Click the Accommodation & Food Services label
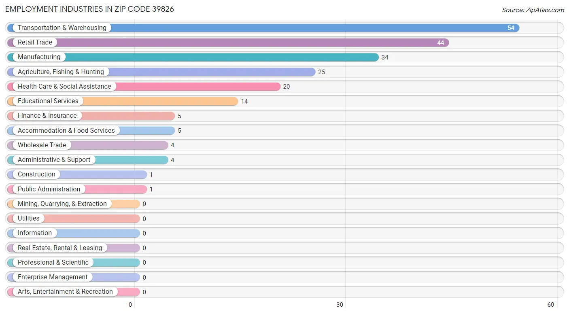The image size is (569, 314). pyautogui.click(x=66, y=130)
